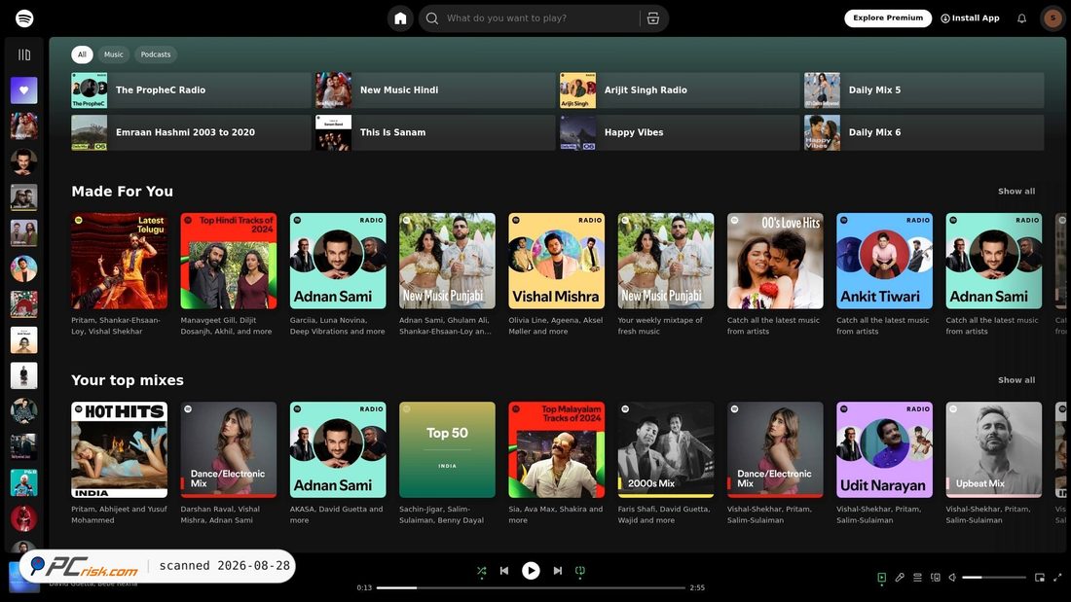The image size is (1071, 602).
Task: Open Vishal Mishra radio card
Action: [557, 261]
